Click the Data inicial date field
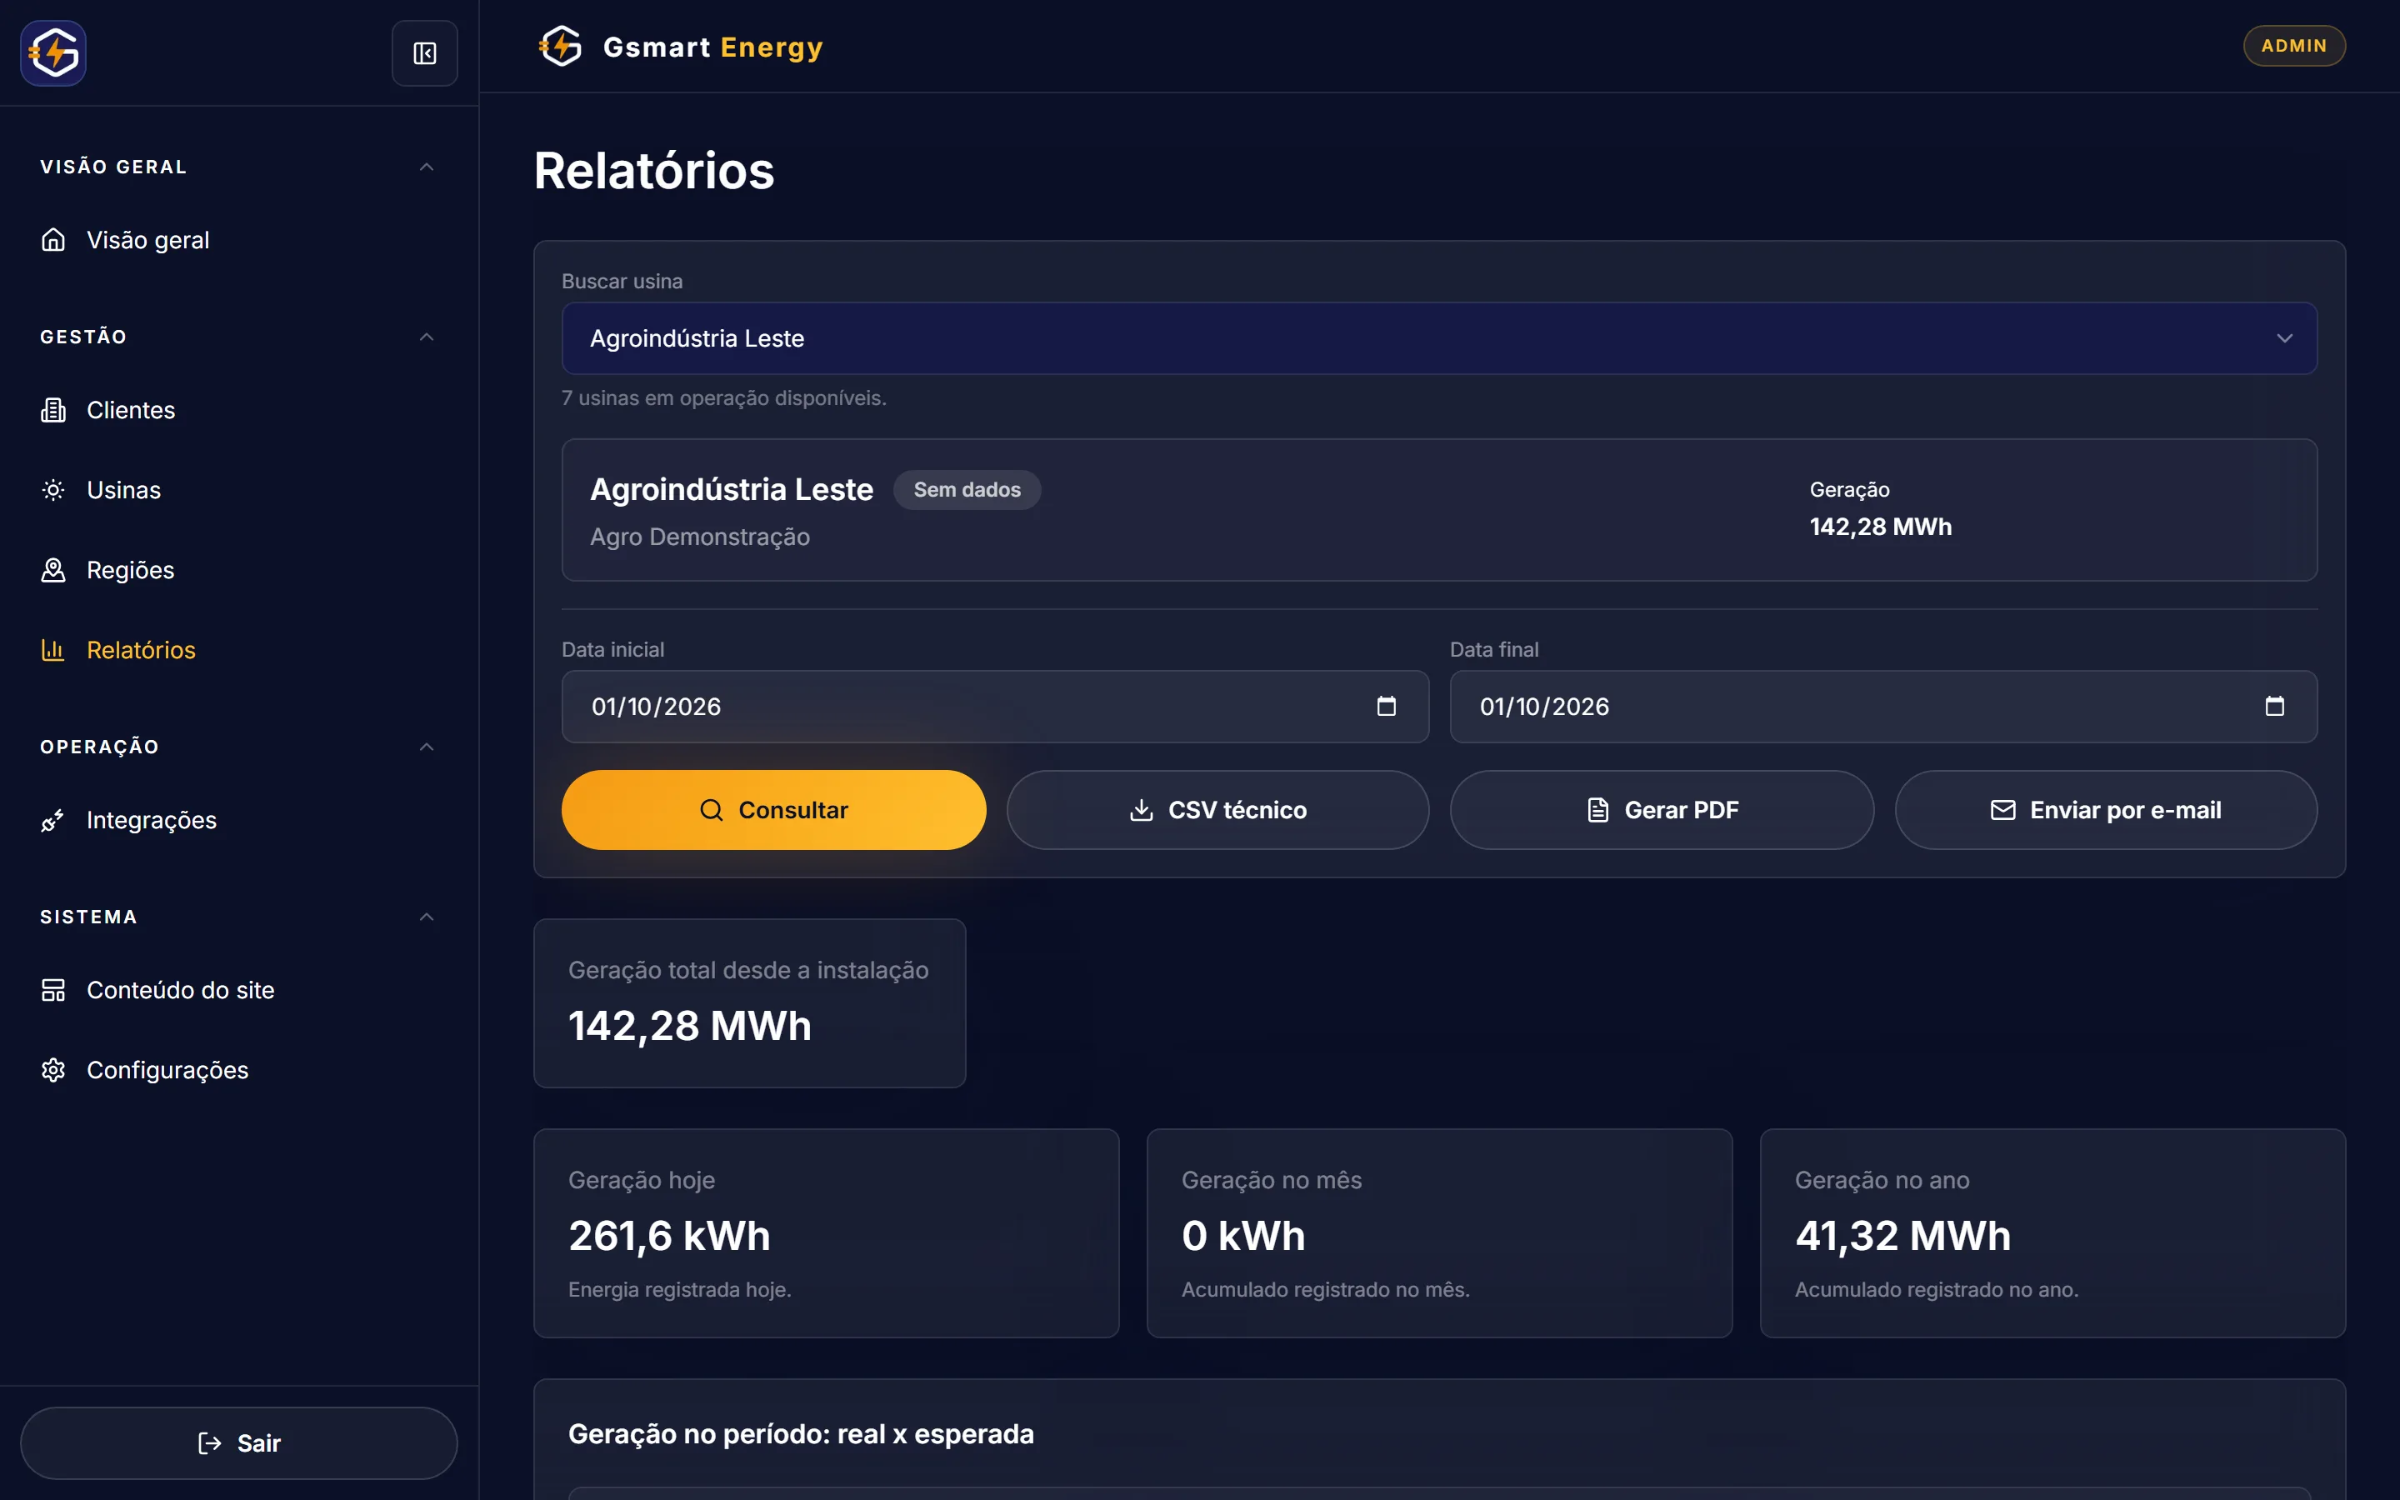 996,707
